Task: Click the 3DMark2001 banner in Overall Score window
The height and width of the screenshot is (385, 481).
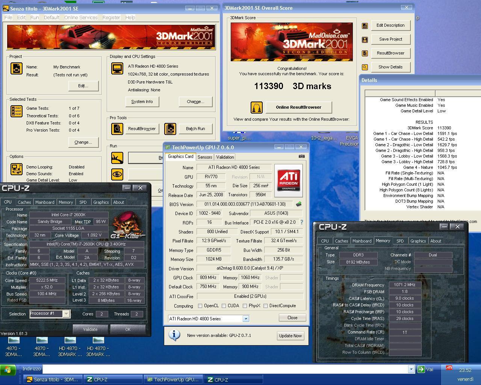Action: click(292, 42)
